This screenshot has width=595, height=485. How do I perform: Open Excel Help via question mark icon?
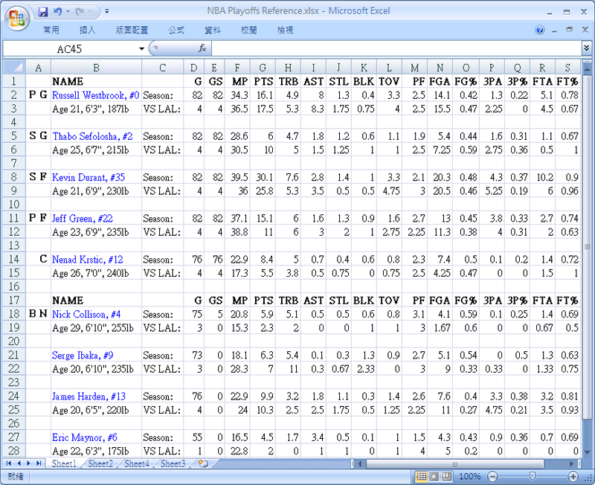point(540,30)
